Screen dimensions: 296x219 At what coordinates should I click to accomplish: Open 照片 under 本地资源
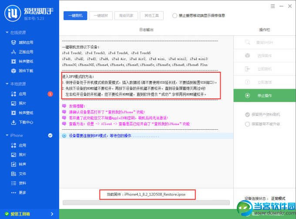pyautogui.click(x=19, y=103)
